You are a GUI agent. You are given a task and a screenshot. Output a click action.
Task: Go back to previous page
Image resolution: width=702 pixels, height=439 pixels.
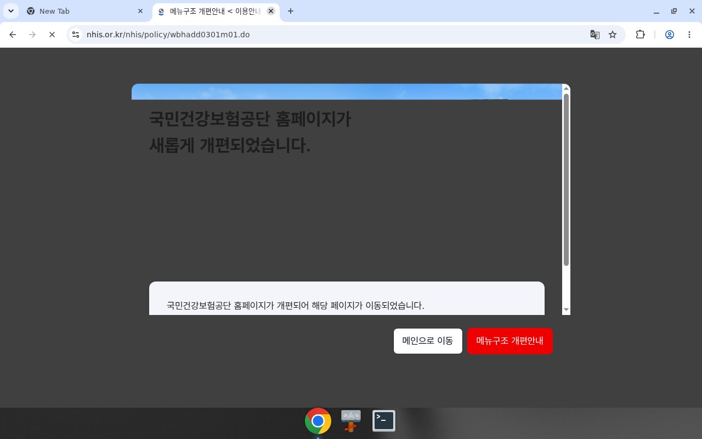(x=13, y=35)
